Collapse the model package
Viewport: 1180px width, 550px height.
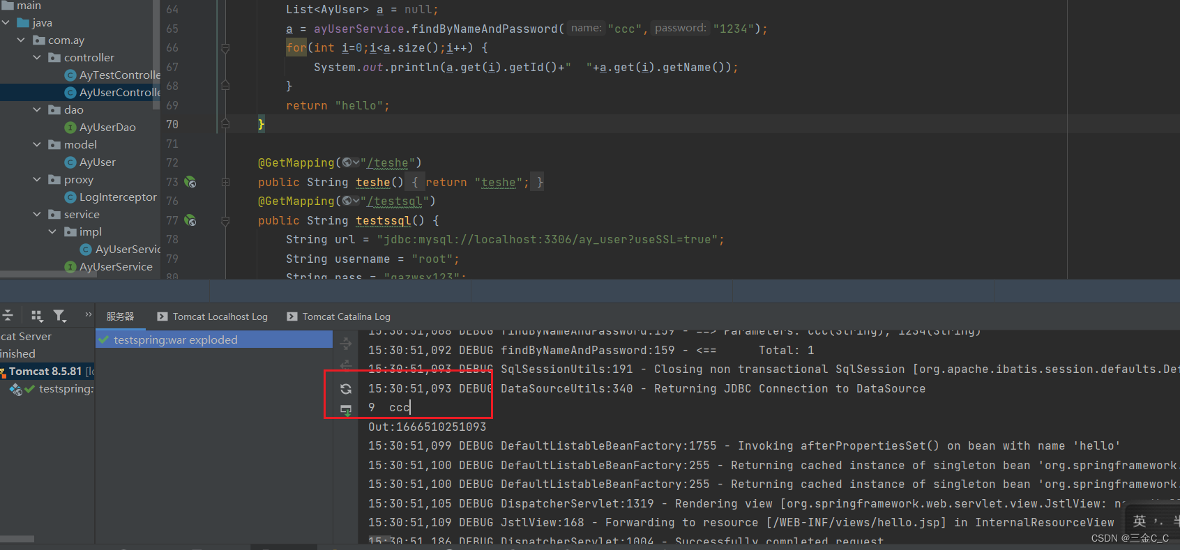[x=38, y=145]
